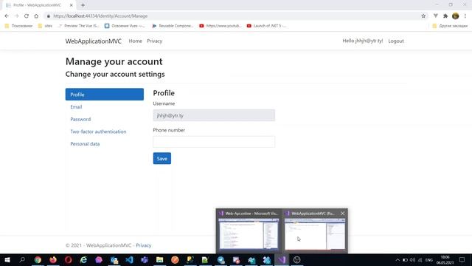This screenshot has height=266, width=472.
Task: Open Visual Studio Code from the taskbar
Action: [130, 259]
